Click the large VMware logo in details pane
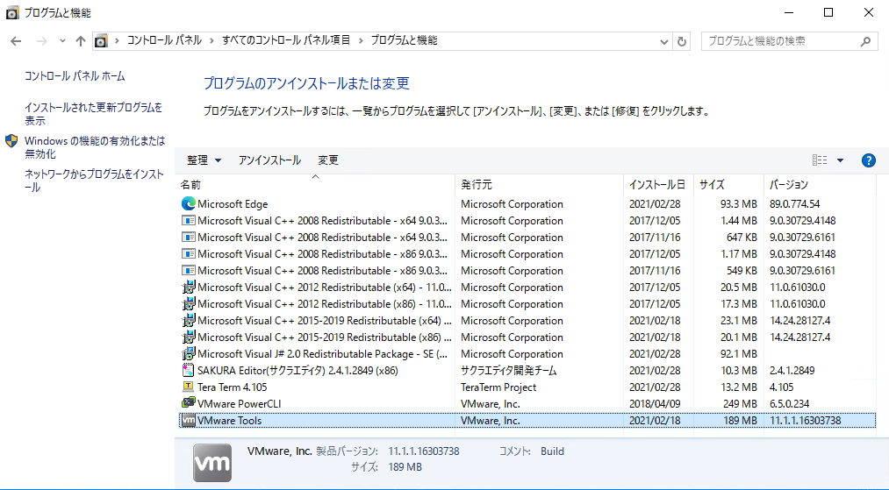Image resolution: width=889 pixels, height=490 pixels. click(212, 463)
